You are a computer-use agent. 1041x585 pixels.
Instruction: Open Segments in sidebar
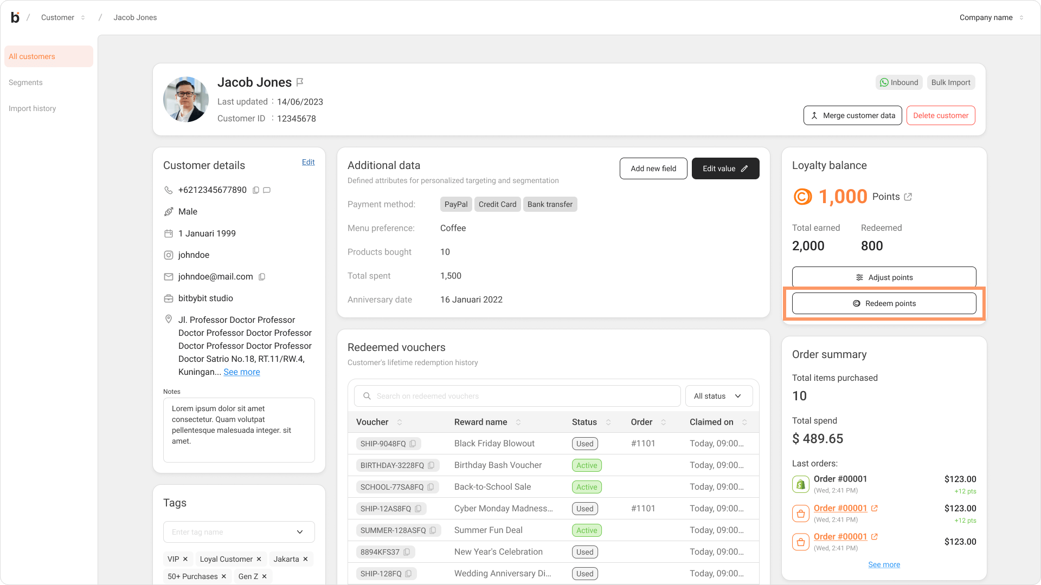coord(25,82)
